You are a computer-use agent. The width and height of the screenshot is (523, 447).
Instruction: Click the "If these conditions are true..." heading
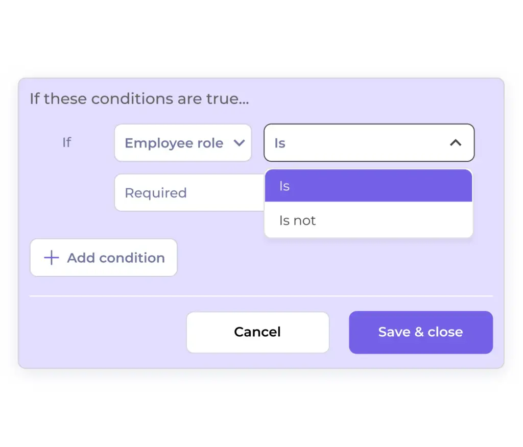coord(139,98)
